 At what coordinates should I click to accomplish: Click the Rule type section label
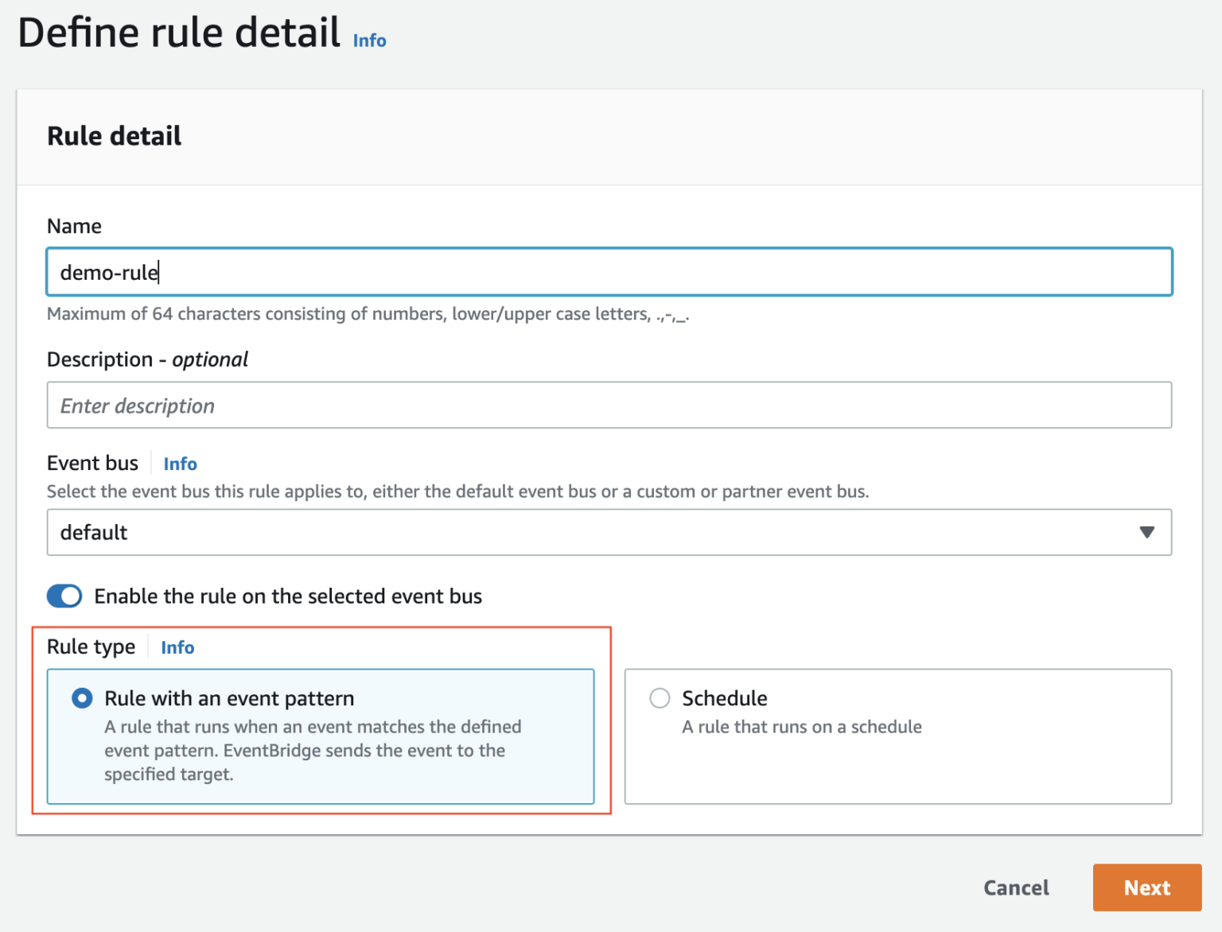tap(91, 647)
